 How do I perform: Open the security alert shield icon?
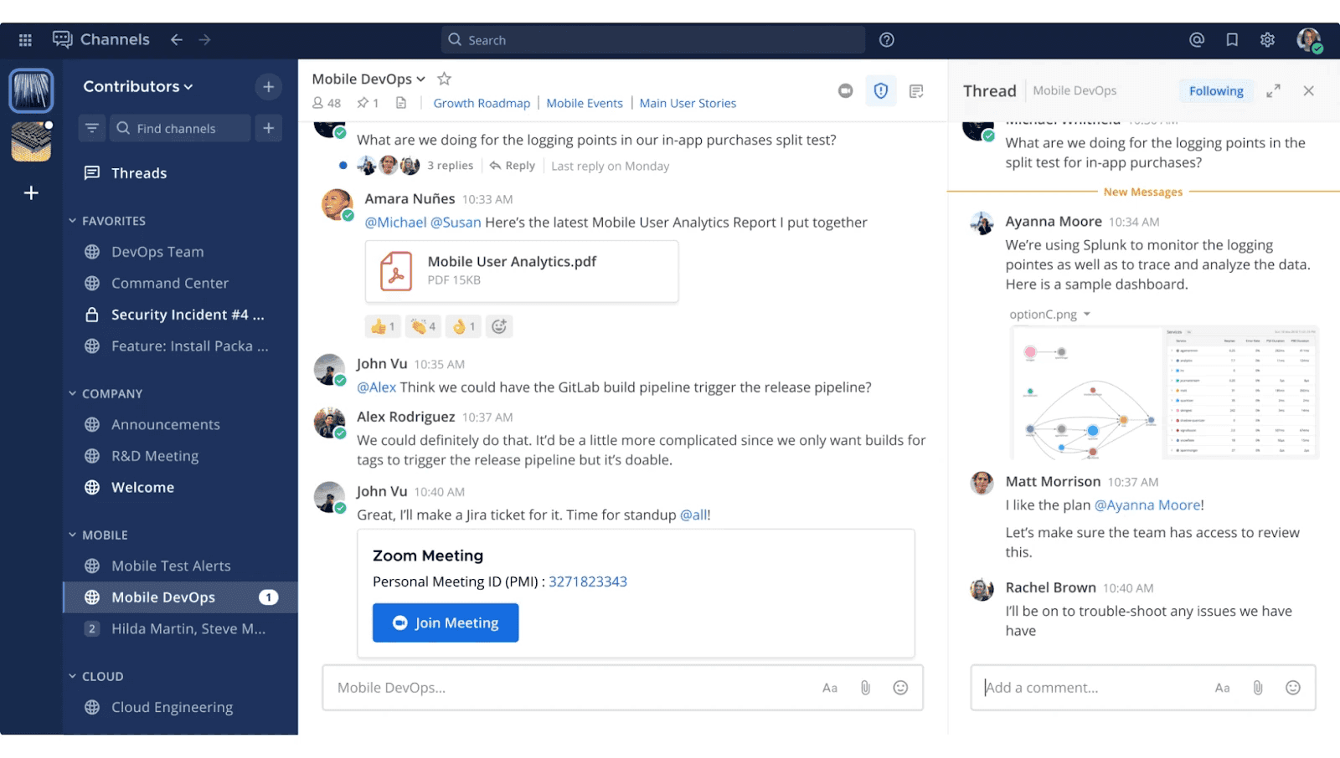(880, 90)
